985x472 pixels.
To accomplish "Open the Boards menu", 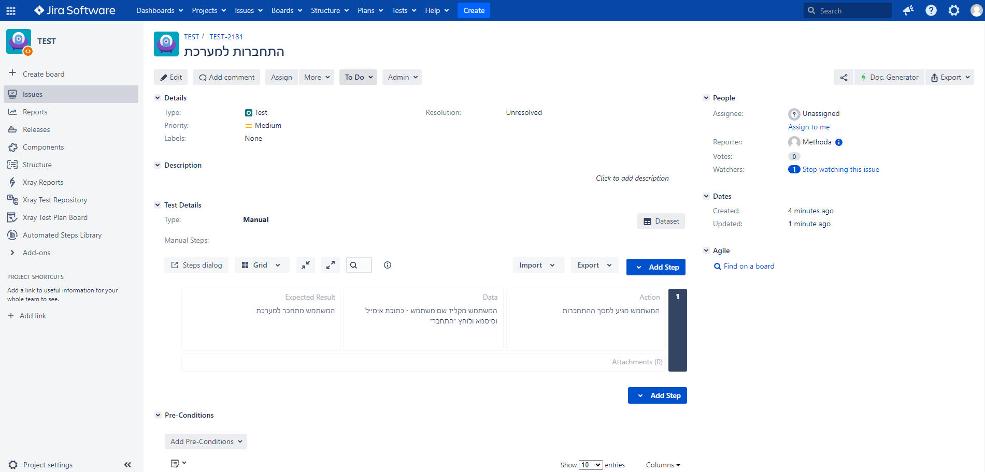I will [x=287, y=10].
